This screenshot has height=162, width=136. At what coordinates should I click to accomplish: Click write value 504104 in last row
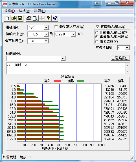(x=109, y=139)
